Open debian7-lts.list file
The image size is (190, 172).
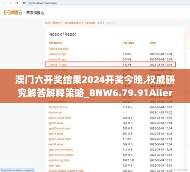click(57, 107)
